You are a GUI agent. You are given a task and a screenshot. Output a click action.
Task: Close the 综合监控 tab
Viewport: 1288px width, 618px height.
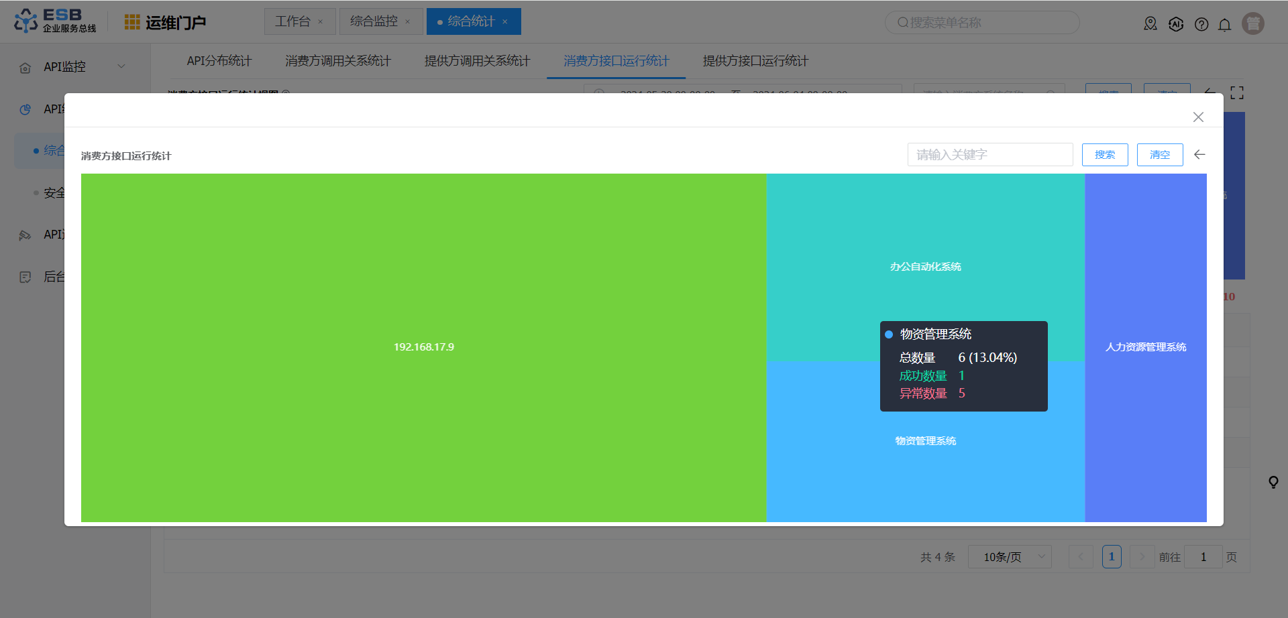tap(407, 22)
